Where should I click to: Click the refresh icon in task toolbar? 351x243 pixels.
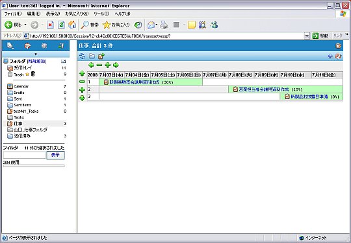point(82,56)
